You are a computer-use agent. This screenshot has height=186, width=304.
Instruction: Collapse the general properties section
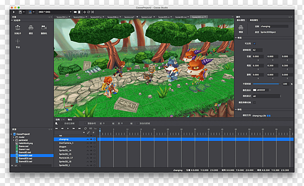(x=236, y=38)
